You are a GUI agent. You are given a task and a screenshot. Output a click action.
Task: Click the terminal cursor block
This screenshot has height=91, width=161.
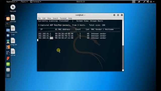38,40
